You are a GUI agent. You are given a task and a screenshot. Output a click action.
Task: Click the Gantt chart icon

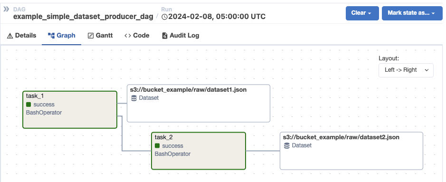click(91, 36)
